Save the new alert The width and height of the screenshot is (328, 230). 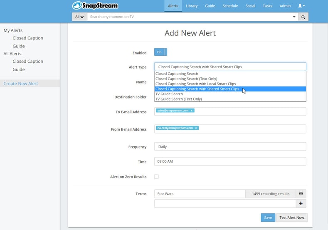coord(268,218)
